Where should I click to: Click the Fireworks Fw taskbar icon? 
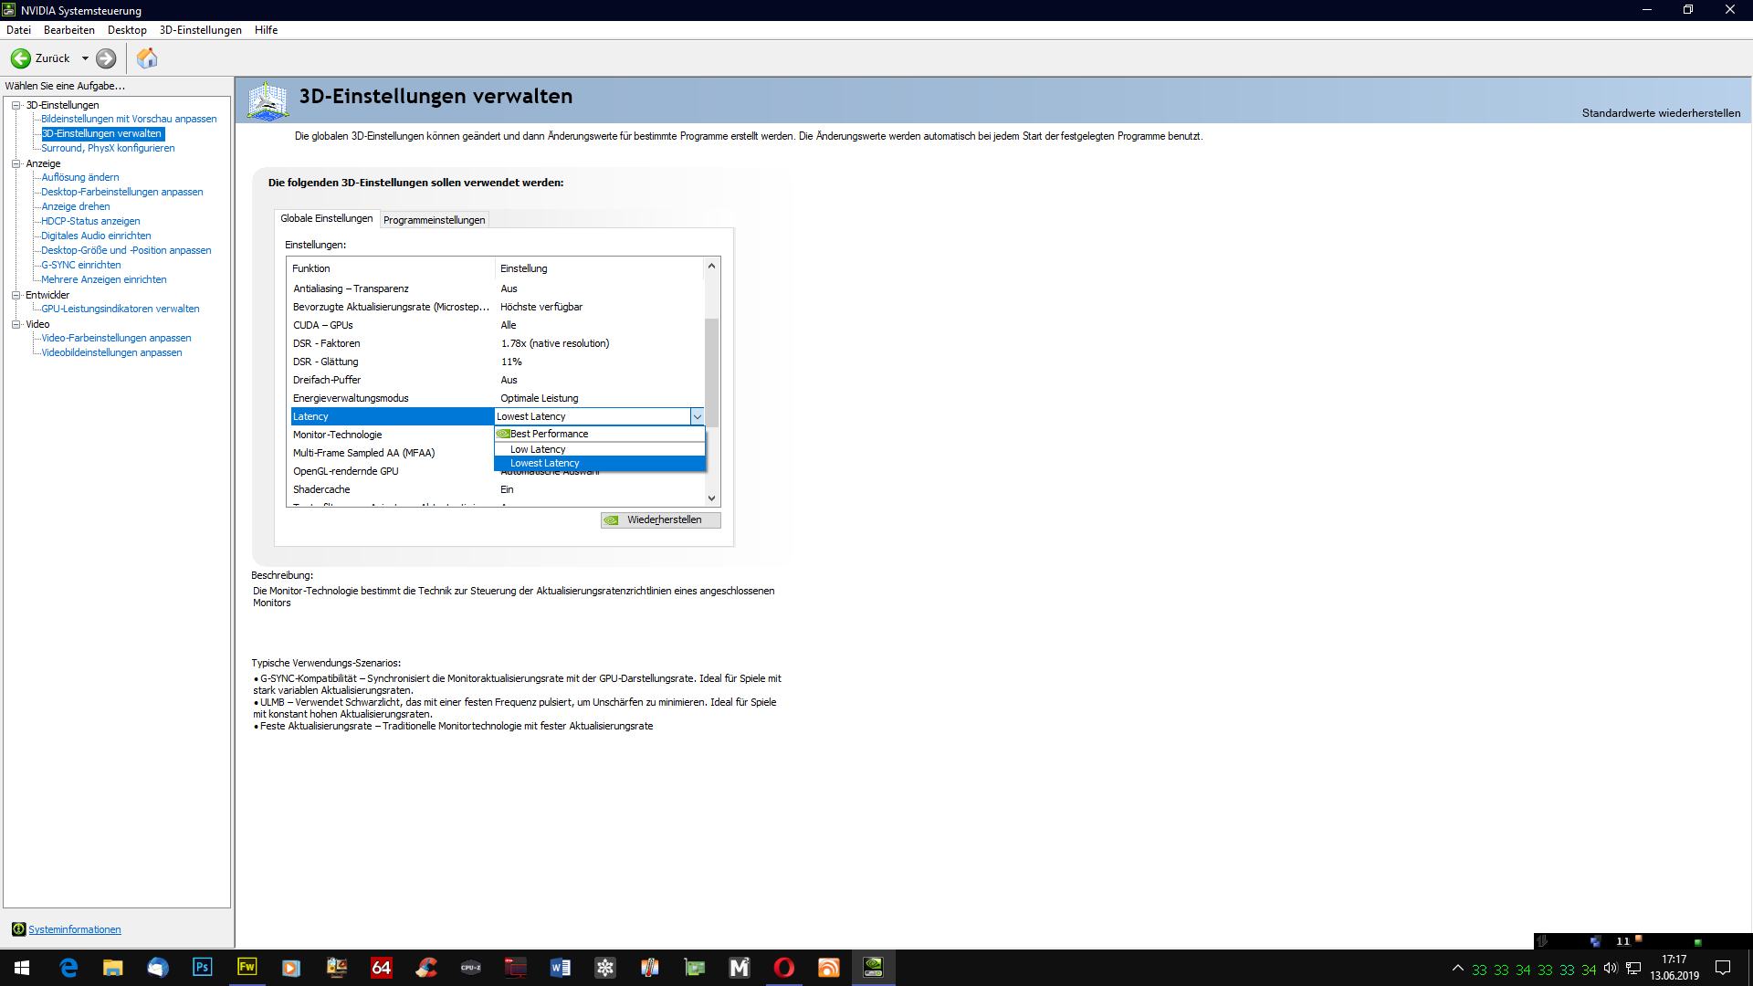click(247, 967)
